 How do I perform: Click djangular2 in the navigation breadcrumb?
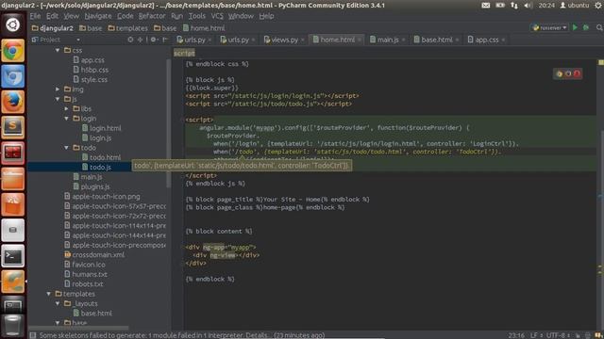click(53, 28)
